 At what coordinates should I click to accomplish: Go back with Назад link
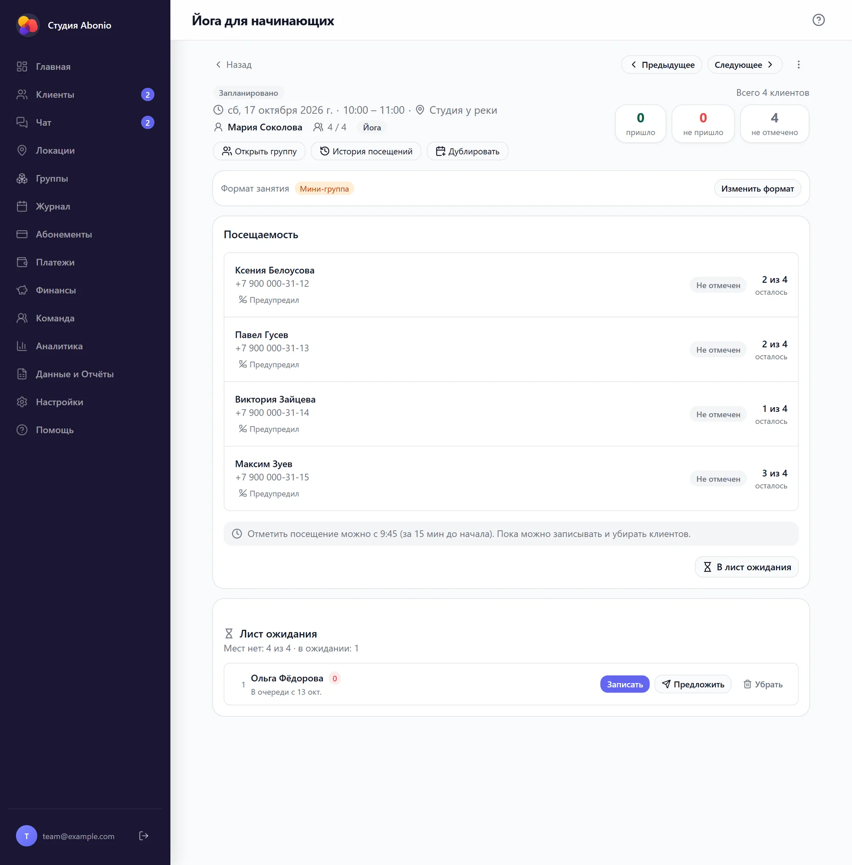tap(233, 65)
